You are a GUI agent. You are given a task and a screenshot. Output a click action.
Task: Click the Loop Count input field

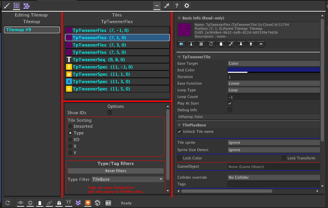[x=274, y=97]
